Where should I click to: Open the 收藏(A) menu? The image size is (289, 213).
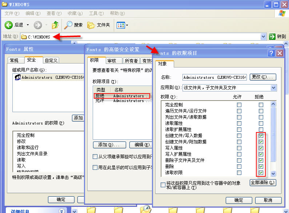pyautogui.click(x=75, y=13)
